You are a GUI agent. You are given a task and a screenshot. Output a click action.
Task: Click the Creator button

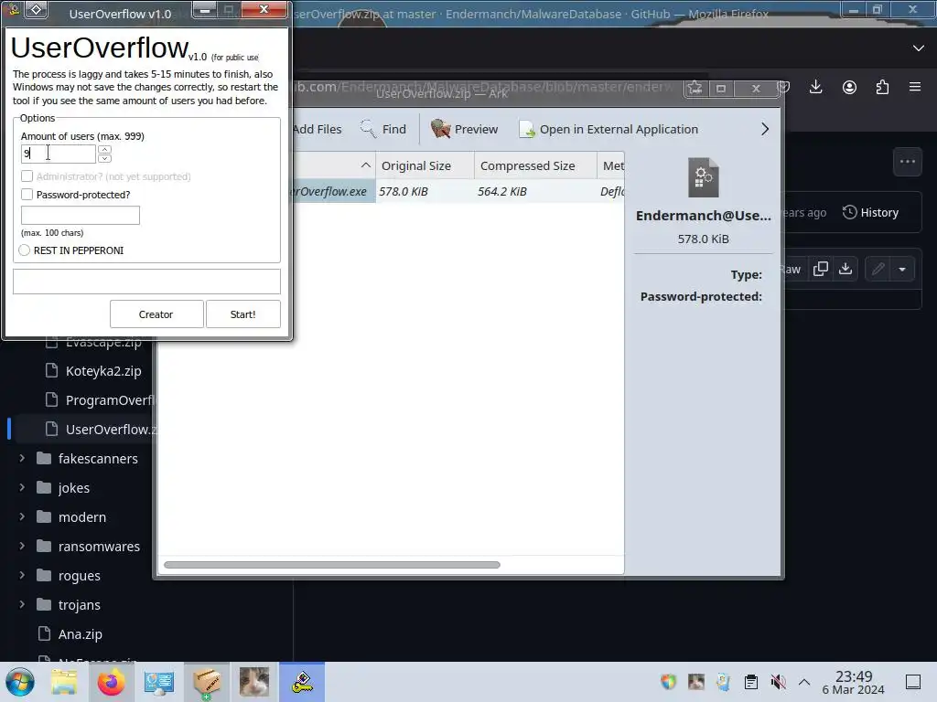[x=156, y=314]
